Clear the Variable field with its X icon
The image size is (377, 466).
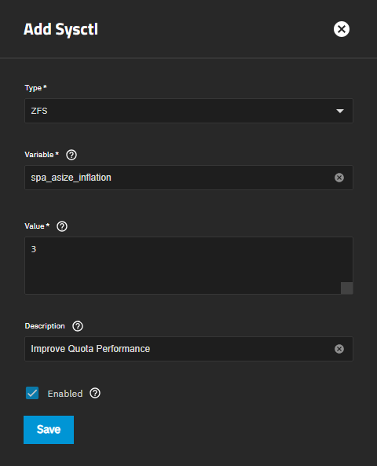[x=339, y=178]
